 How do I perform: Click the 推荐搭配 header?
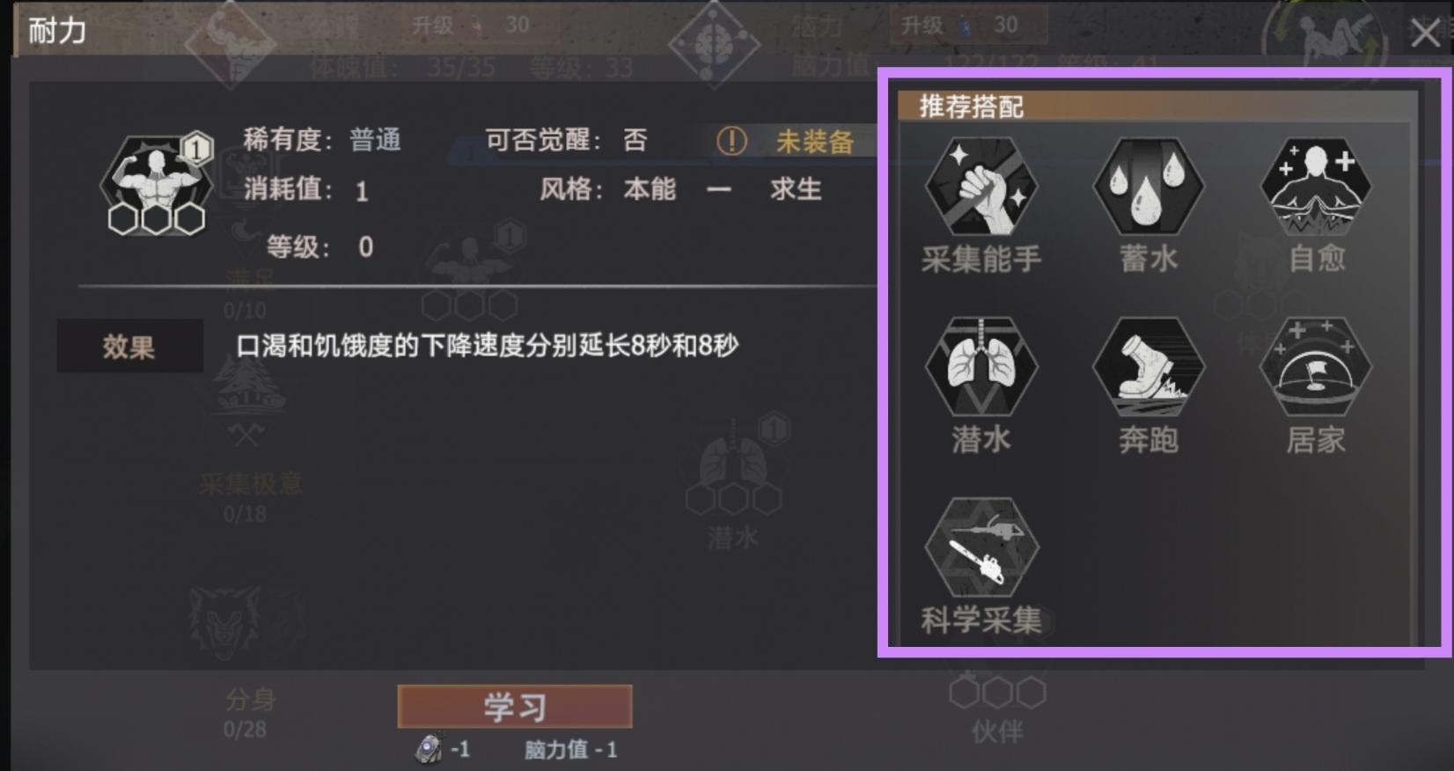(972, 106)
